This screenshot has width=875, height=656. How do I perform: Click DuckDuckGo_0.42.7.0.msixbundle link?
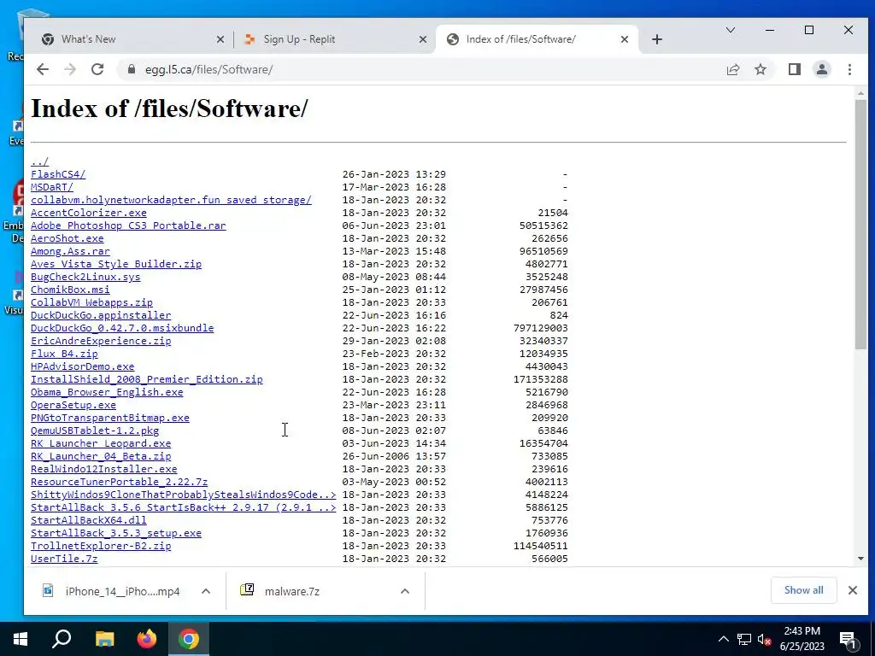click(x=122, y=329)
